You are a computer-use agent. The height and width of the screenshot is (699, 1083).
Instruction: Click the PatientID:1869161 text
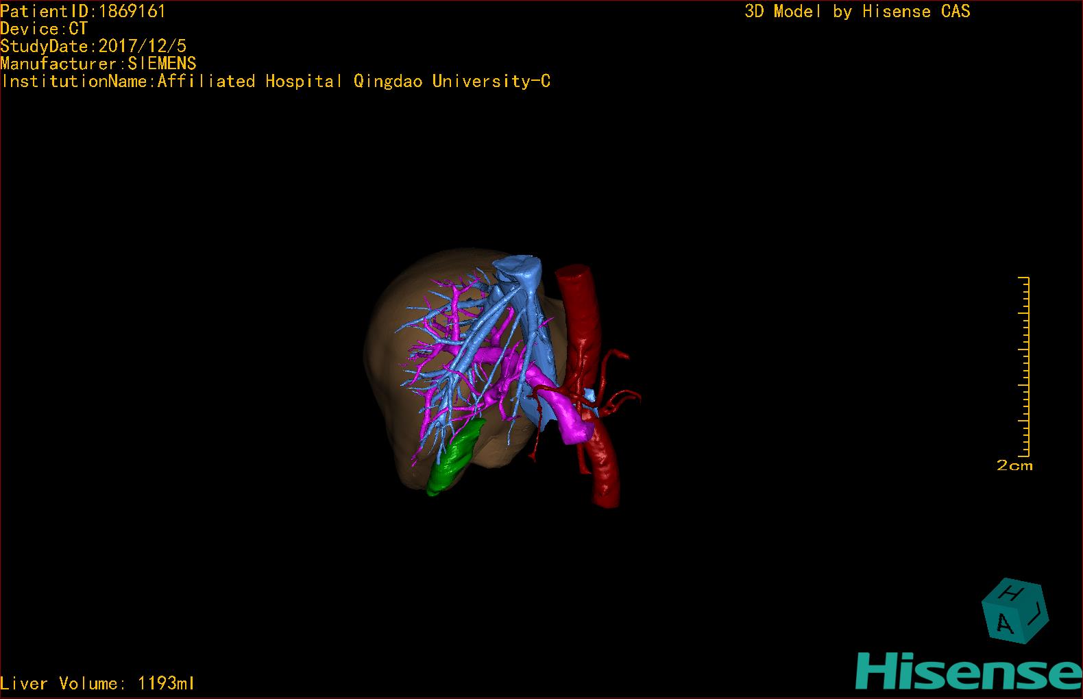[x=83, y=11]
